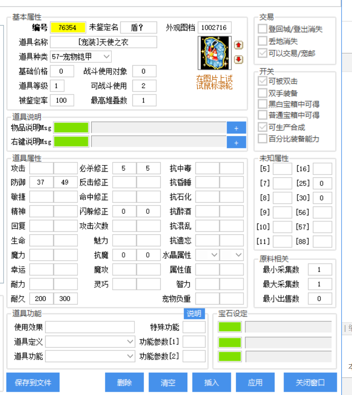Enable the 双手装备 checkbox
This screenshot has height=395, width=352.
click(x=262, y=93)
